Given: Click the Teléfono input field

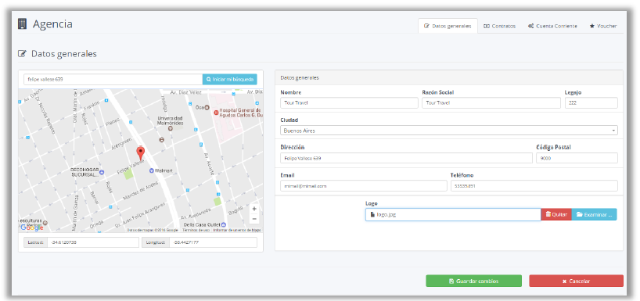Looking at the screenshot, I should [534, 185].
